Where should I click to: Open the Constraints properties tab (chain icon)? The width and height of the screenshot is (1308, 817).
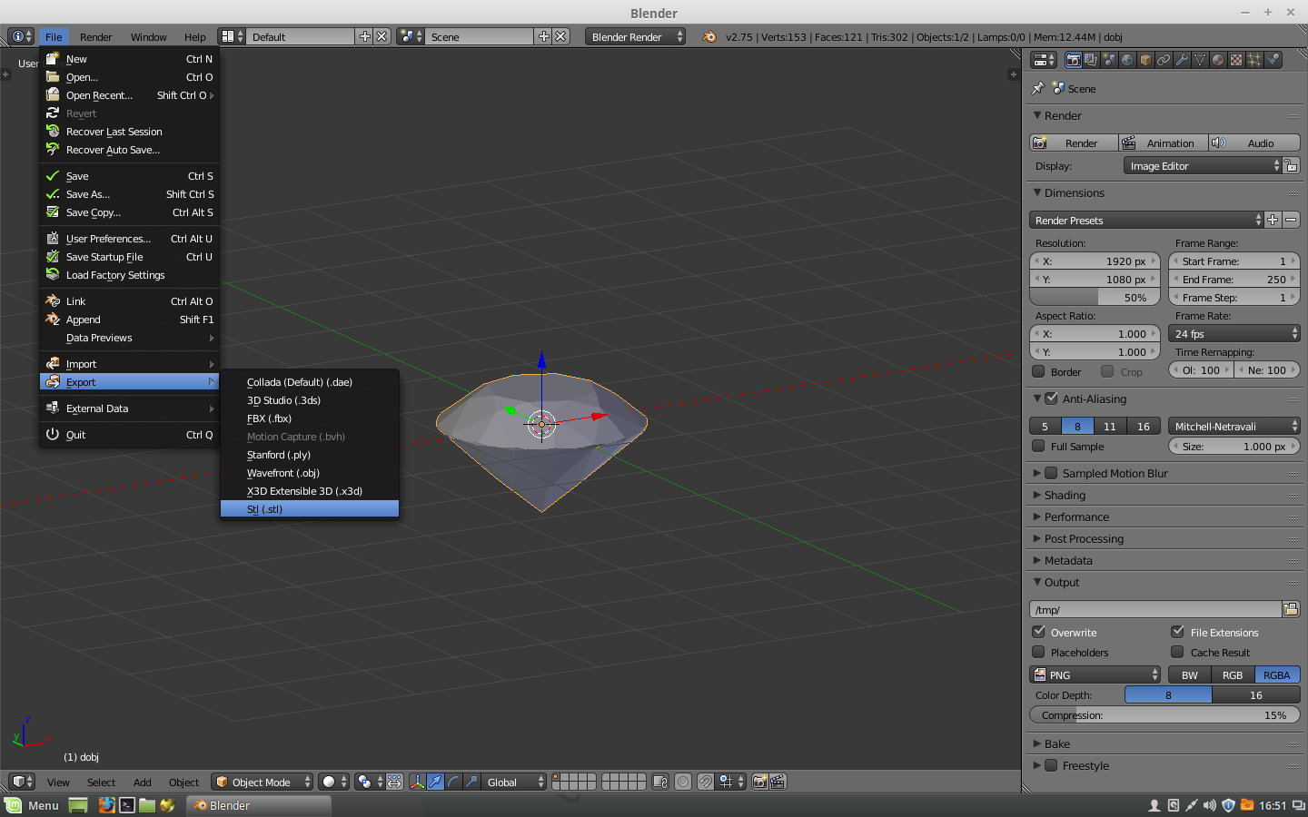(1164, 60)
